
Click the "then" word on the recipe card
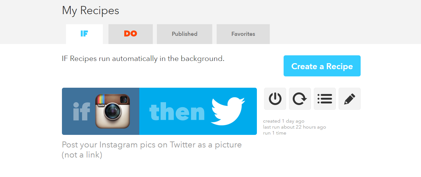pyautogui.click(x=177, y=112)
